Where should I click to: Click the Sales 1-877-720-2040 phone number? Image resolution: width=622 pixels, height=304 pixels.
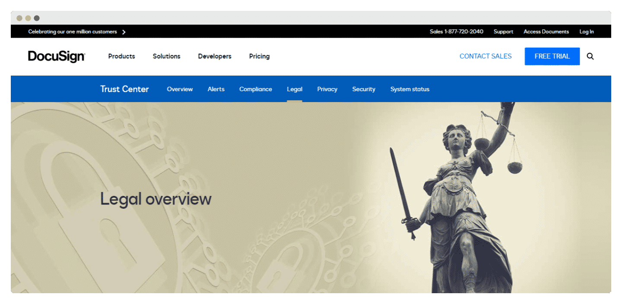(x=457, y=32)
